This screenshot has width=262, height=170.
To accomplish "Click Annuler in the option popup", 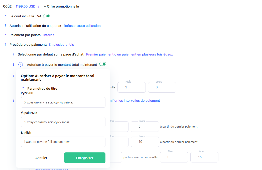I will point(41,158).
